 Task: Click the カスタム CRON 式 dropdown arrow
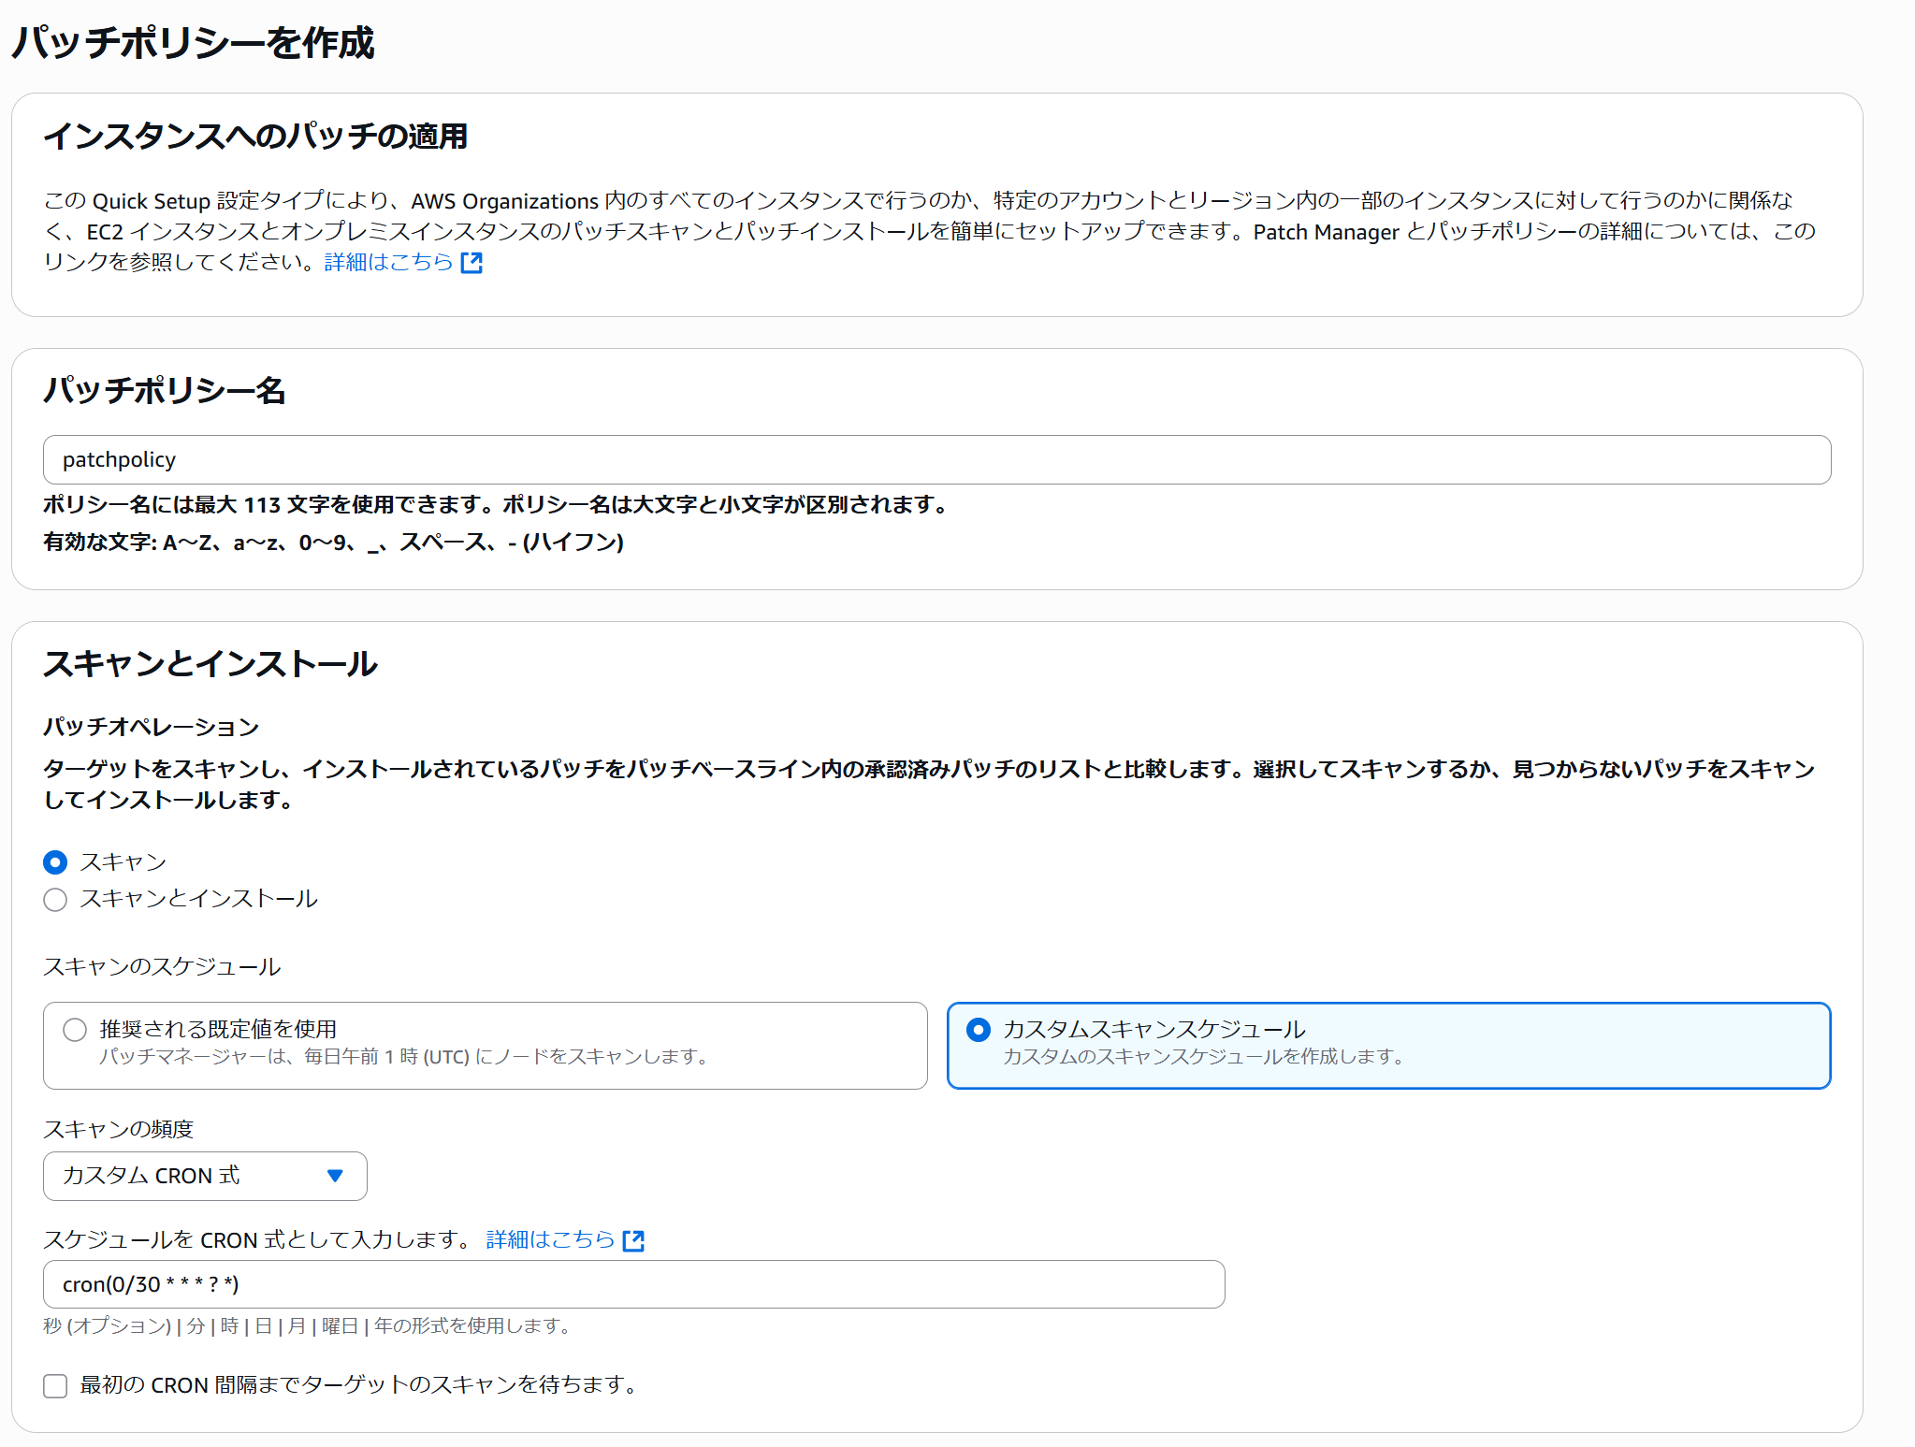tap(334, 1176)
